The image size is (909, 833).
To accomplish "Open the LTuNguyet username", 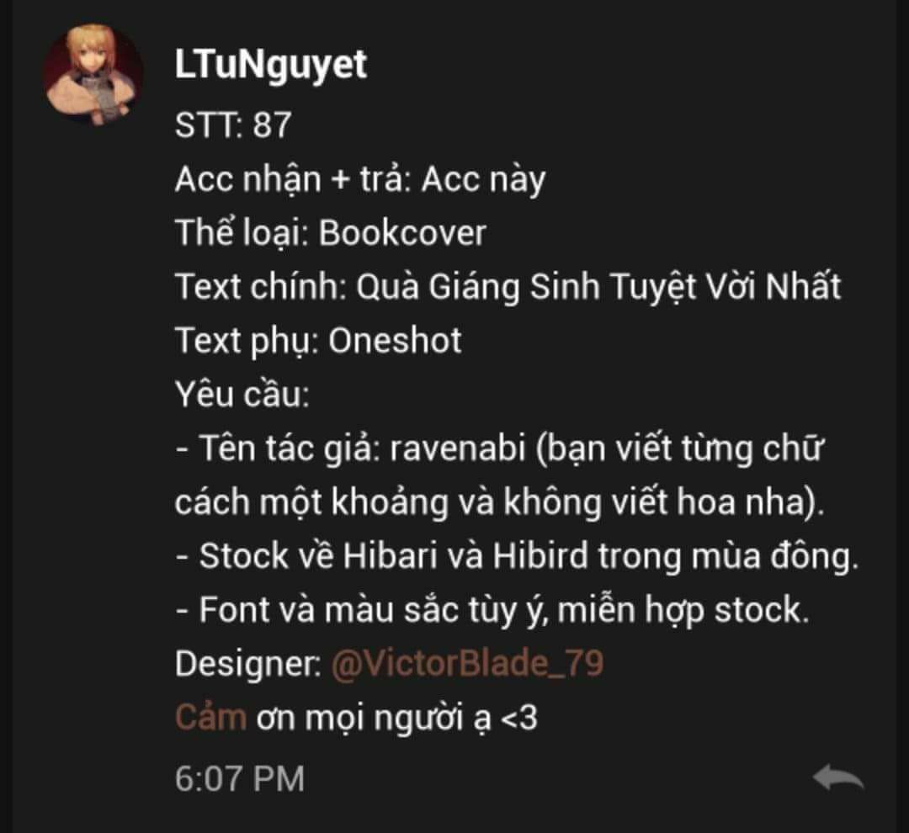I will (271, 65).
